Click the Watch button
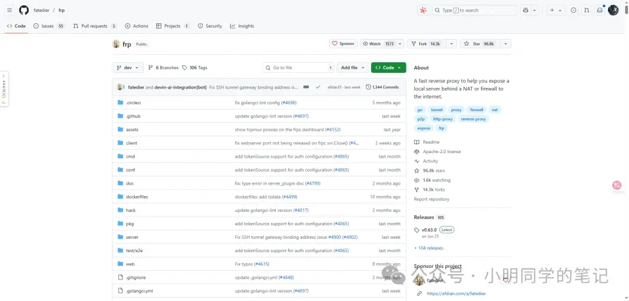The width and height of the screenshot is (629, 301). coord(378,44)
